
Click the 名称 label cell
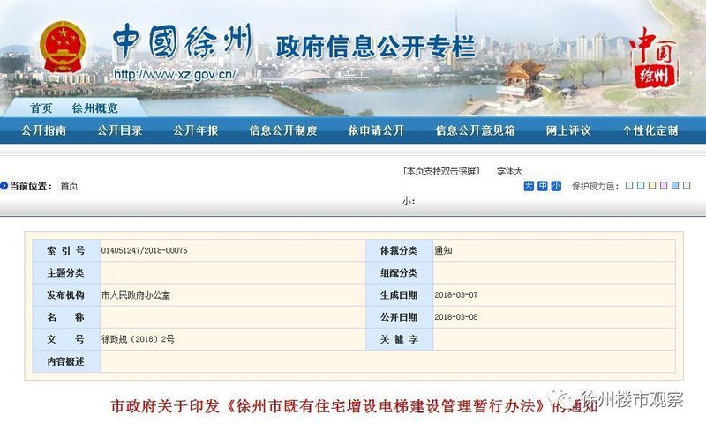[x=66, y=317]
